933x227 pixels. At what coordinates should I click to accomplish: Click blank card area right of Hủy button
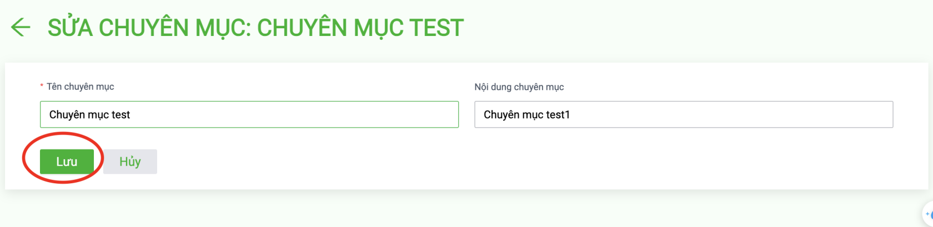(500, 162)
